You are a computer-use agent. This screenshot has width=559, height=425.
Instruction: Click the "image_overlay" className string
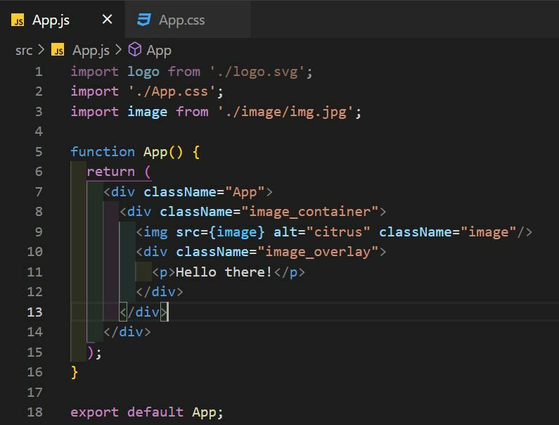point(318,252)
